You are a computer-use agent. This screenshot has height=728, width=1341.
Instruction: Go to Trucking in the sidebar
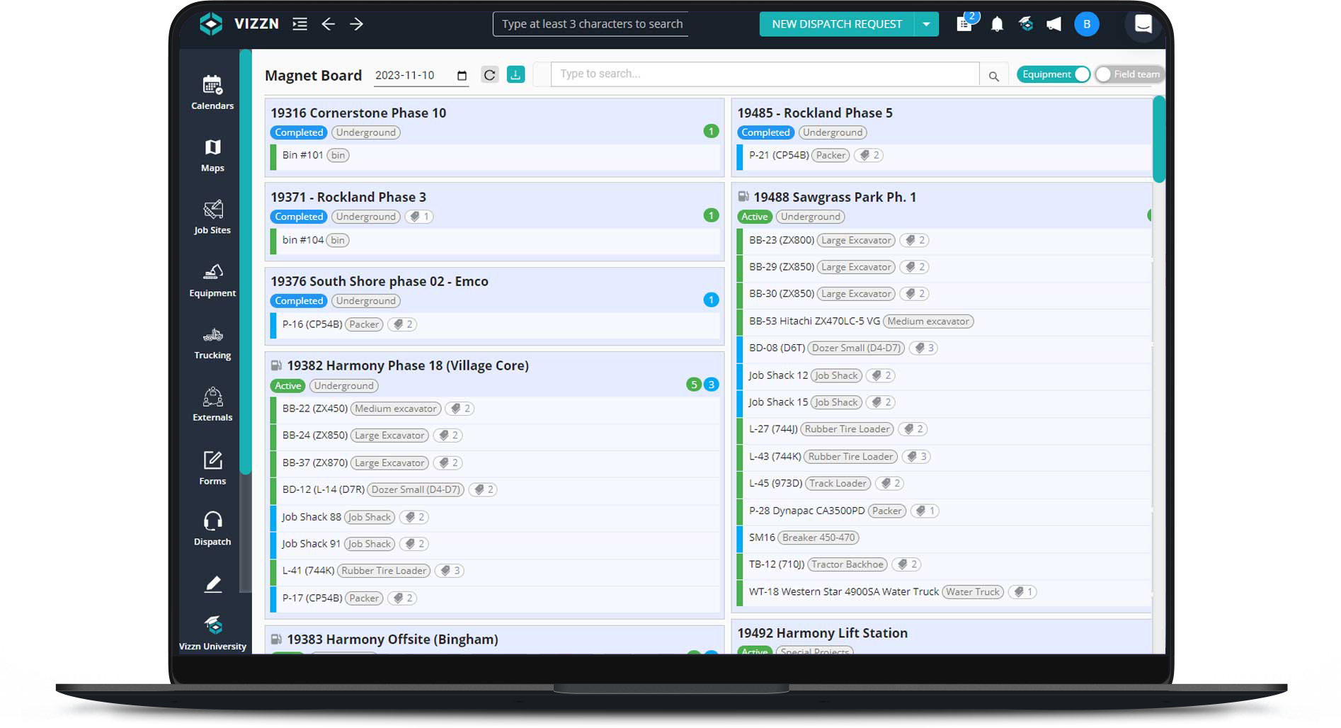pyautogui.click(x=212, y=343)
